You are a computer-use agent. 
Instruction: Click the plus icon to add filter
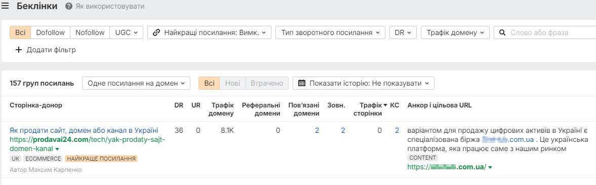point(19,50)
